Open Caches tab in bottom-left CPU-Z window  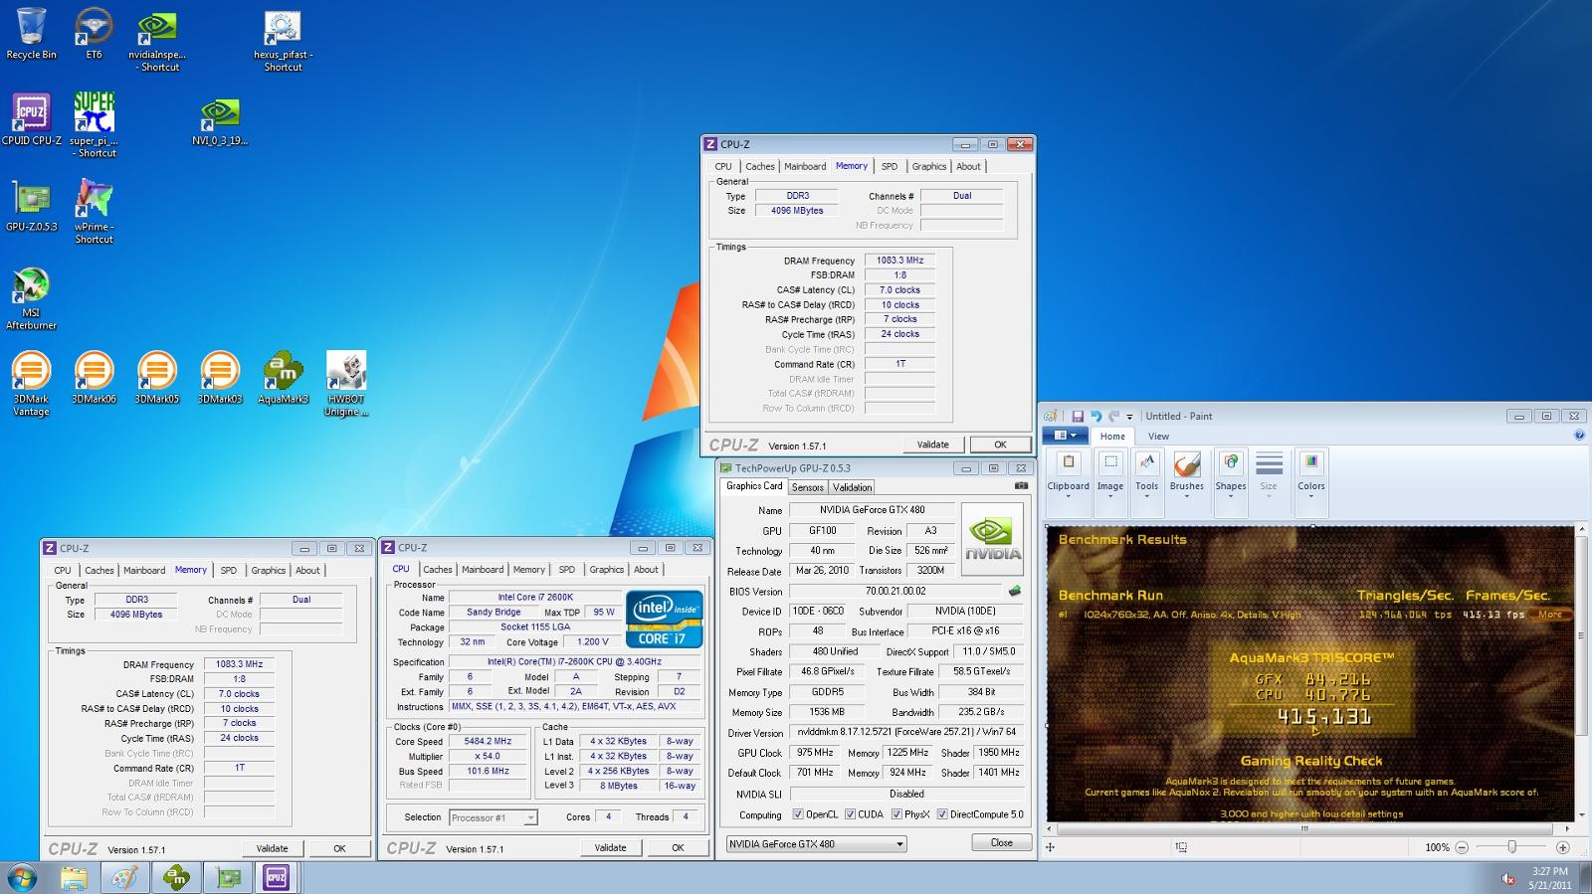(99, 571)
